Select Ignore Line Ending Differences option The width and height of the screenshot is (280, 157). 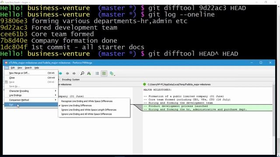coord(94,106)
